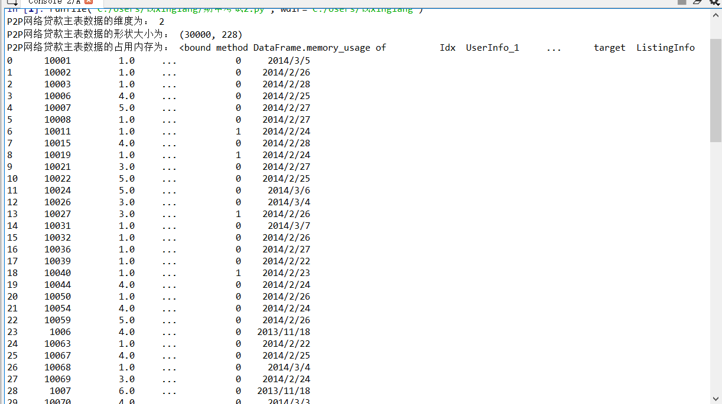Click the text 'P2P网络贷款主表数据的形状大小为'
722x404 pixels.
[85, 35]
